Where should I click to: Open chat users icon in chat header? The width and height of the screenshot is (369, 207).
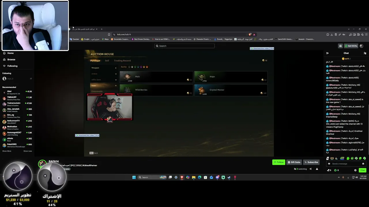click(365, 53)
